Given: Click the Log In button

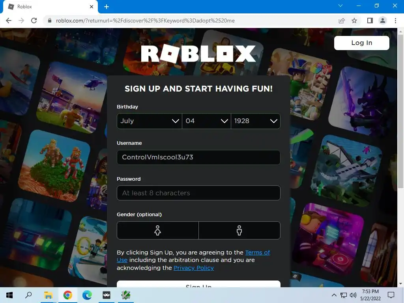Looking at the screenshot, I should coord(362,43).
